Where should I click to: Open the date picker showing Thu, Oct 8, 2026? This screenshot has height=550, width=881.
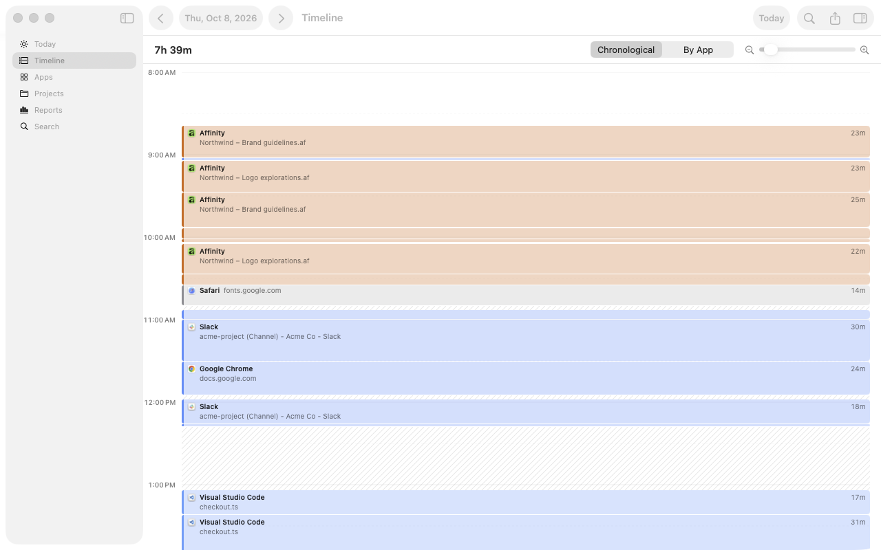tap(221, 19)
